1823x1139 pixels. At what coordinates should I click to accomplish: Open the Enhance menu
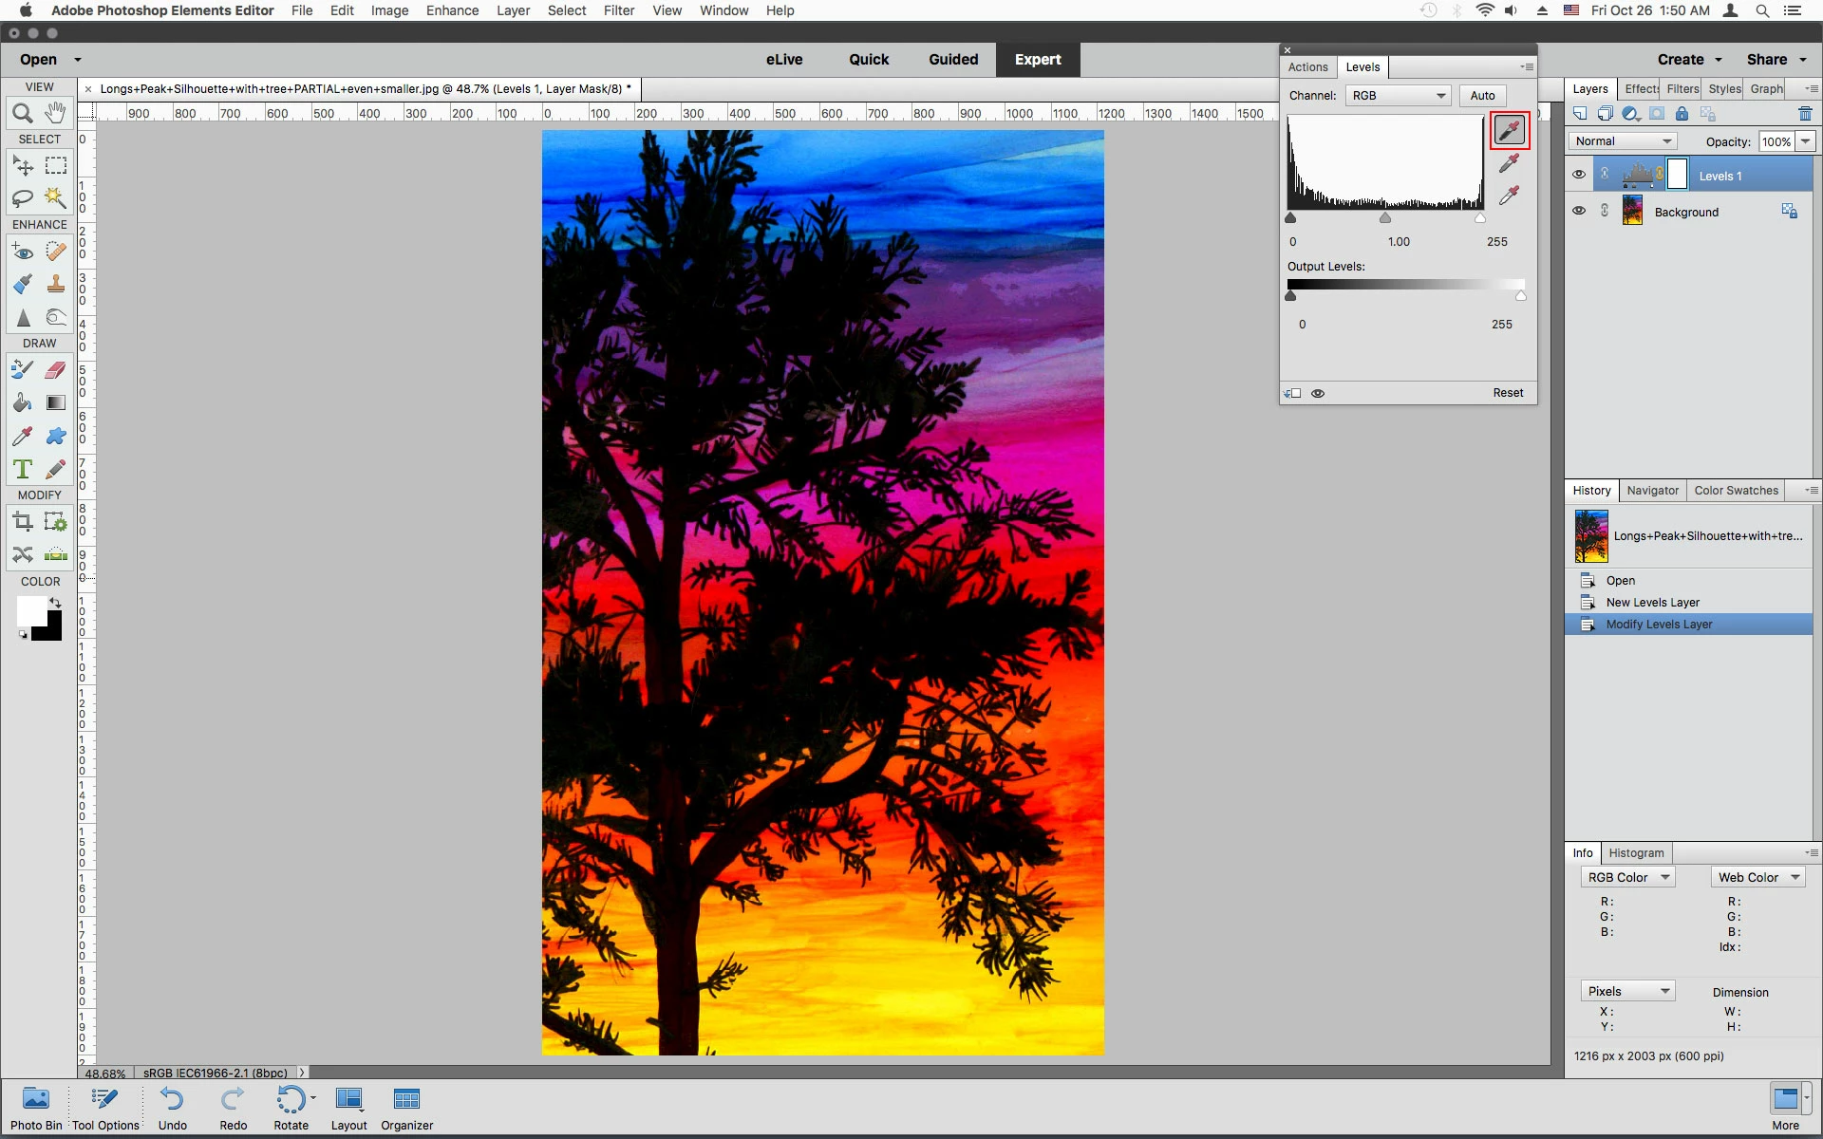point(452,10)
